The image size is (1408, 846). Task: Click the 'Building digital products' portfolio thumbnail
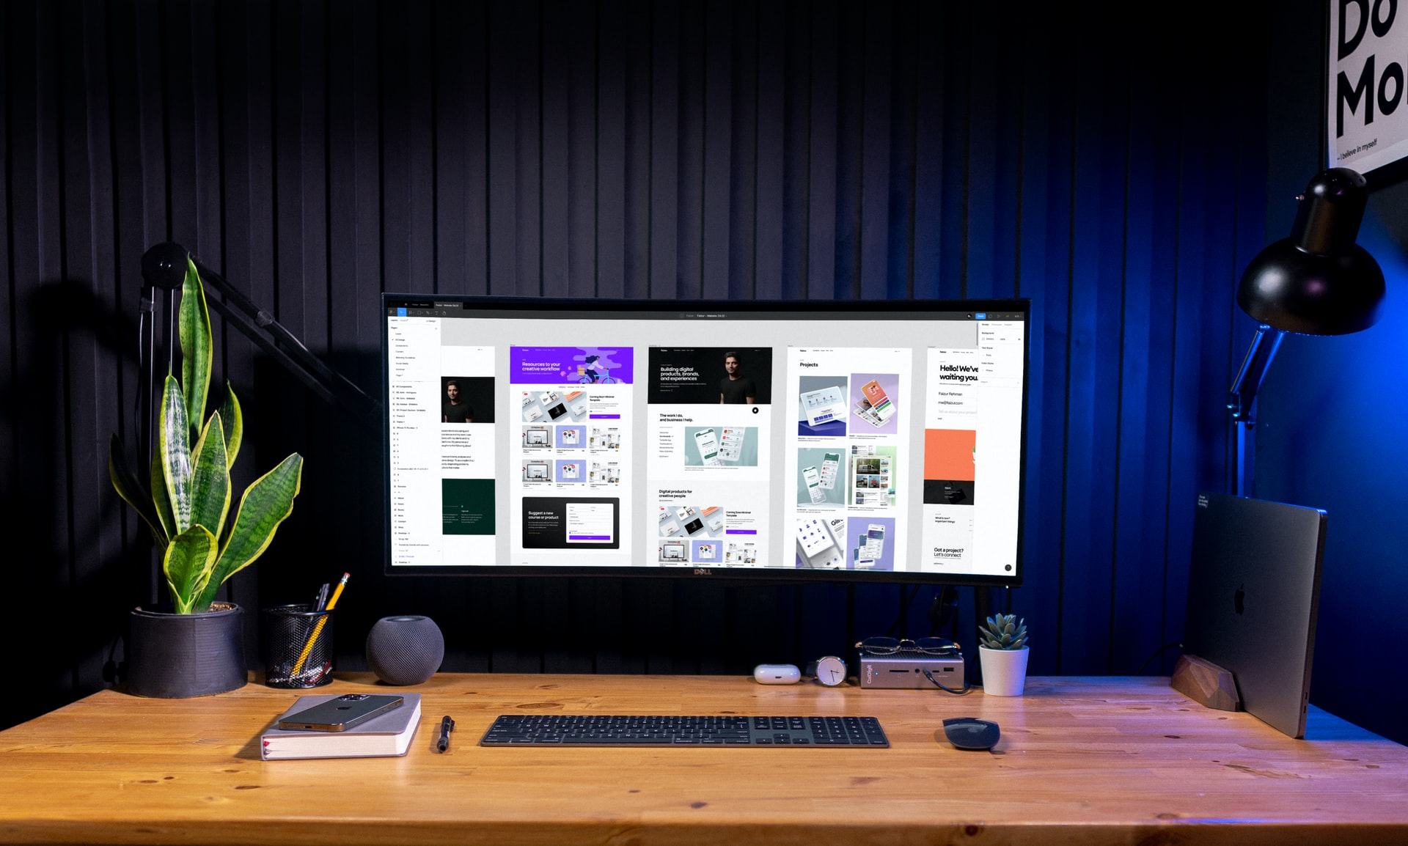point(704,378)
